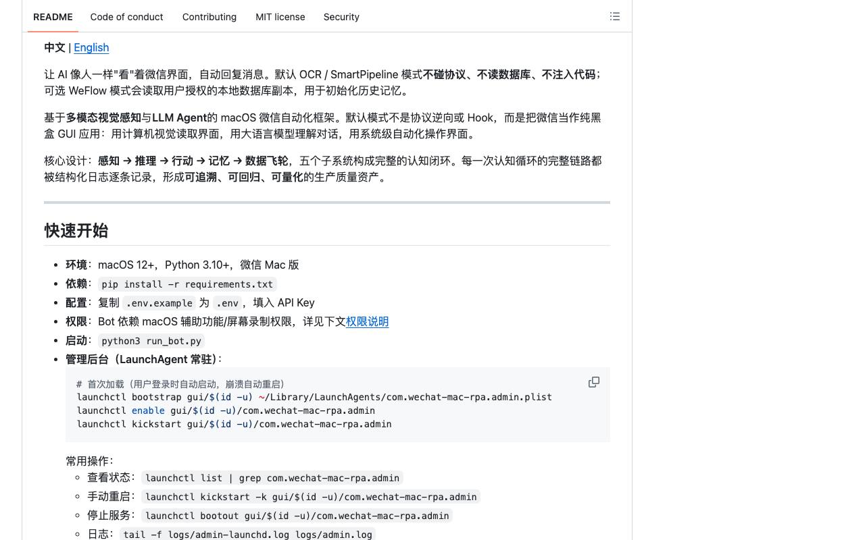
Task: Click the python3 run_bot.py command
Action: coord(151,341)
